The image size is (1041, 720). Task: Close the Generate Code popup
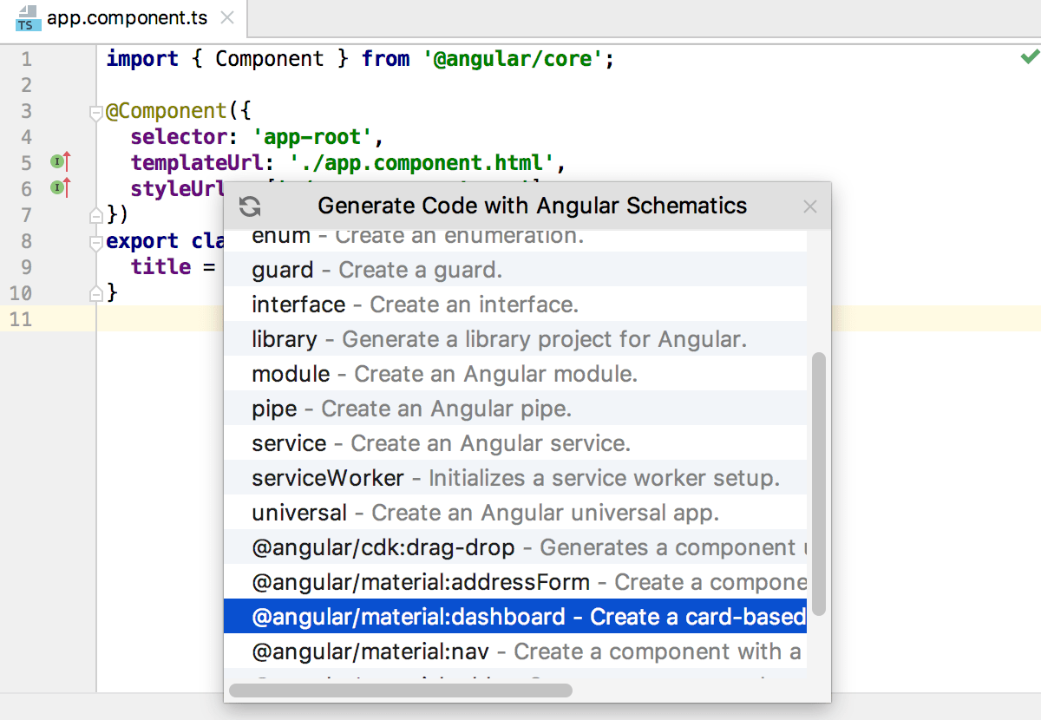[x=810, y=206]
